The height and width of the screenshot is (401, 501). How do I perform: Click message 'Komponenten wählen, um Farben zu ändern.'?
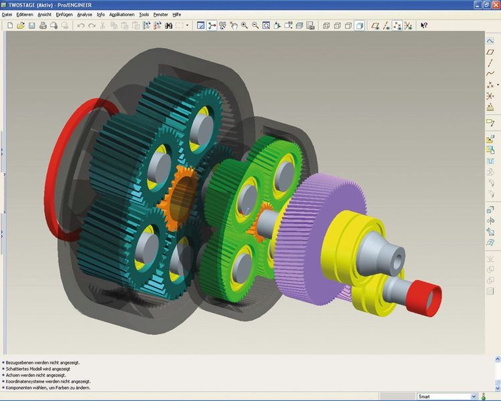[x=48, y=388]
